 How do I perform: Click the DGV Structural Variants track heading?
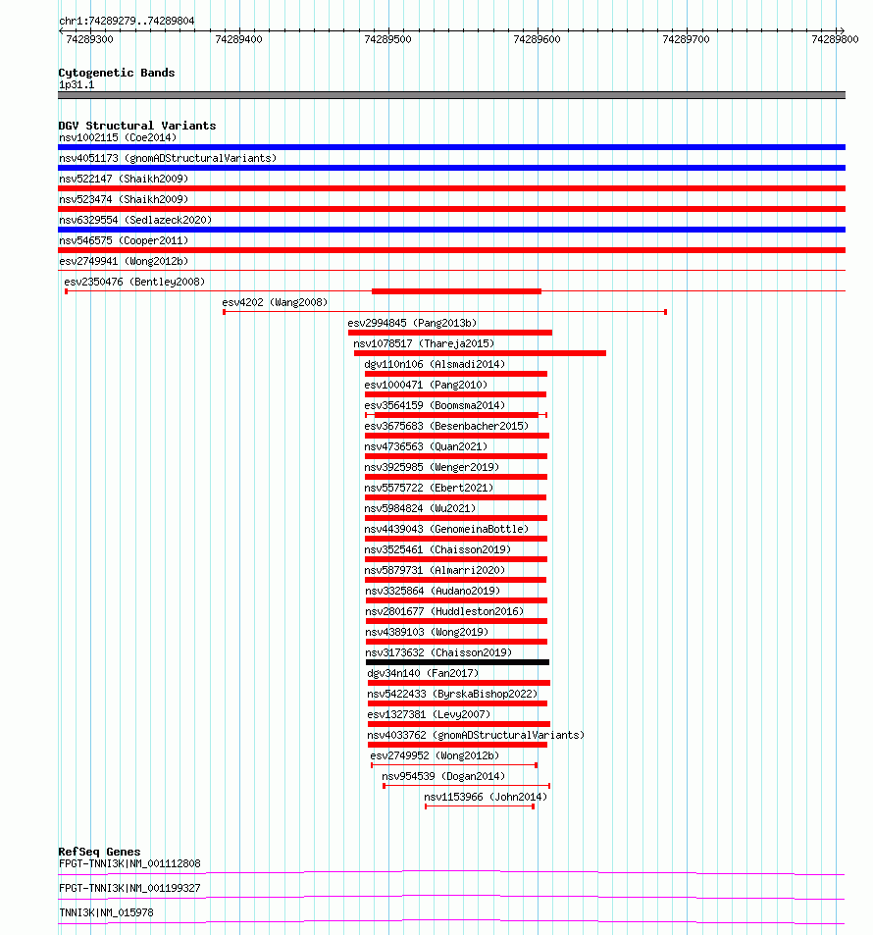137,126
